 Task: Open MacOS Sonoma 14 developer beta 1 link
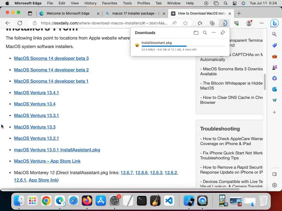pyautogui.click(x=51, y=81)
